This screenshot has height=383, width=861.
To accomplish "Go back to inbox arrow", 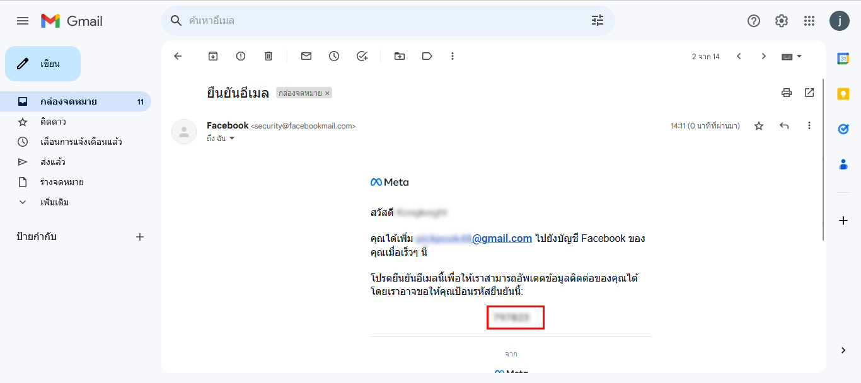I will coord(178,56).
